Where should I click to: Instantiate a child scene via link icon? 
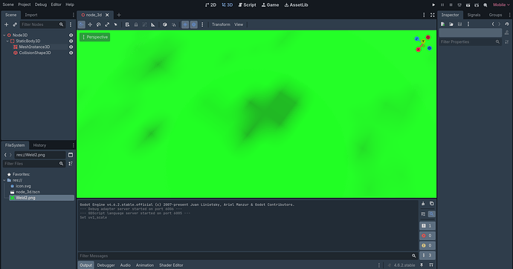(15, 24)
